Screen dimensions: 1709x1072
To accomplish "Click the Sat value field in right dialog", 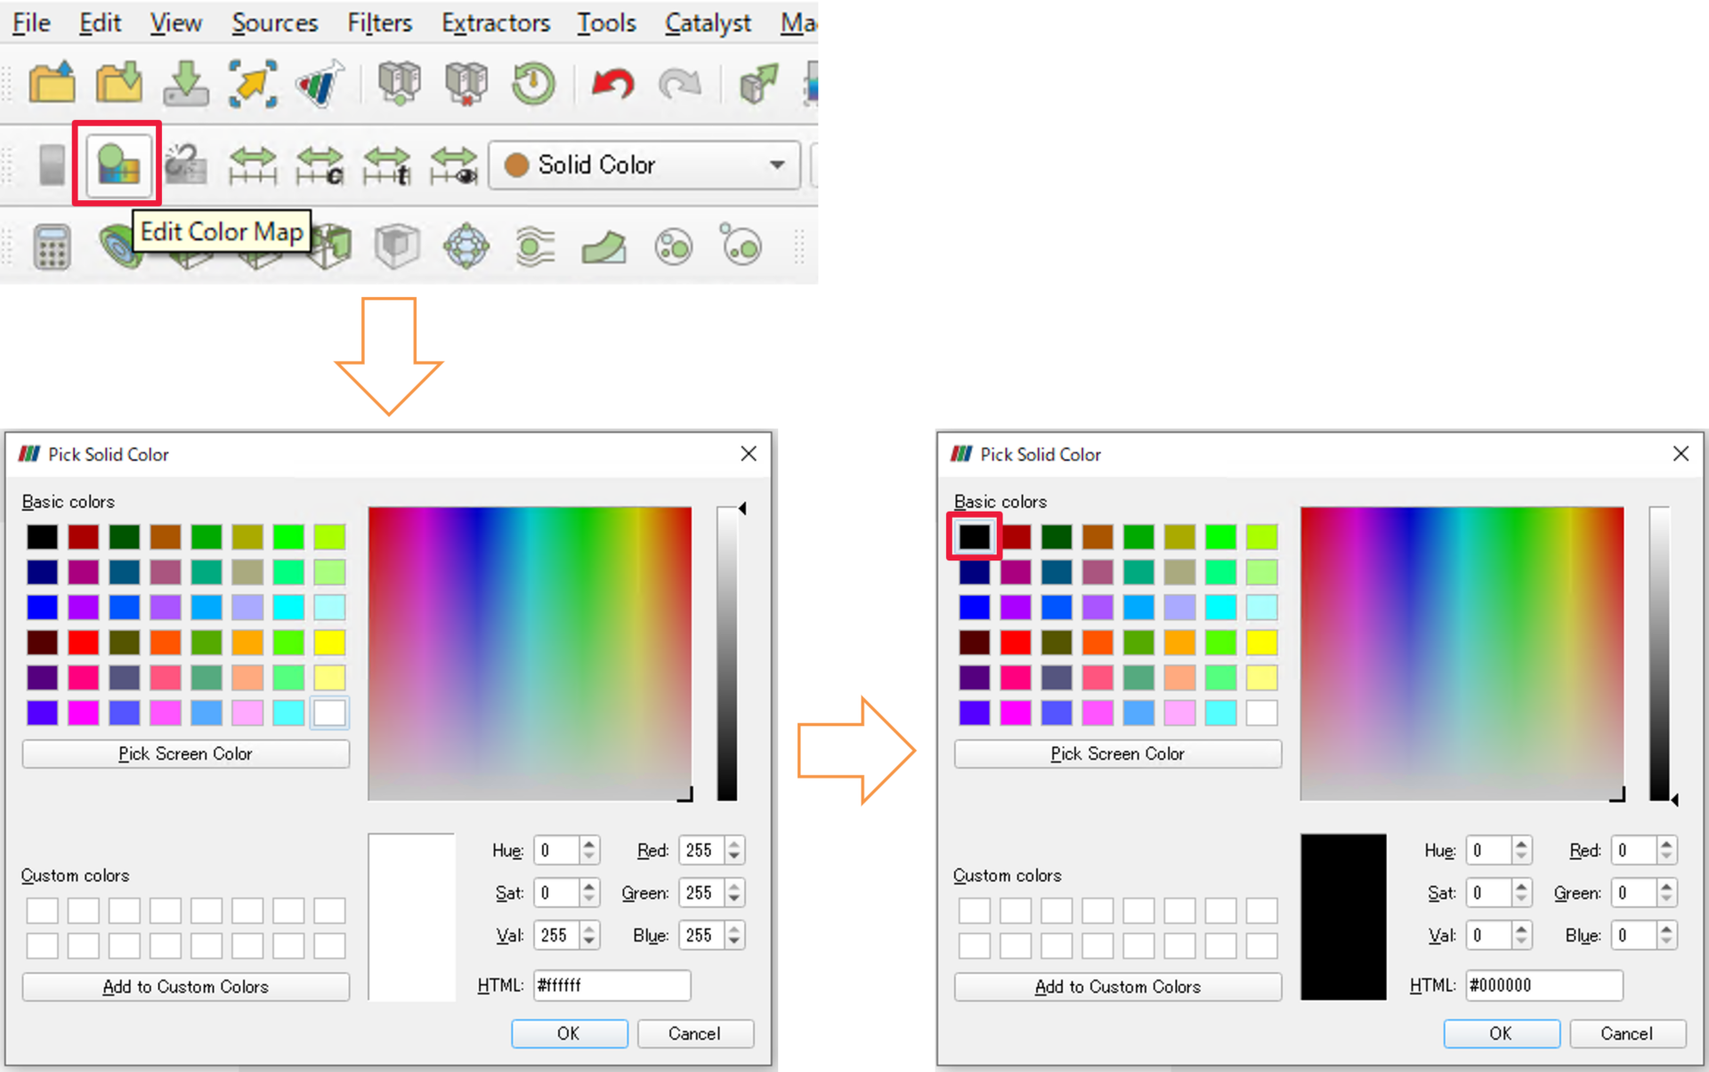I will point(1488,892).
